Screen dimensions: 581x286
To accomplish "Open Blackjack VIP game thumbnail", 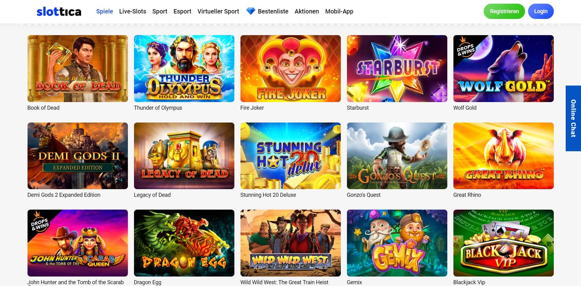I will pyautogui.click(x=504, y=243).
